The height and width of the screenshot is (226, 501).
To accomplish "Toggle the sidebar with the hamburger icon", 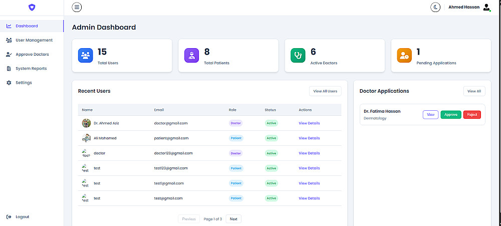I will pos(77,7).
